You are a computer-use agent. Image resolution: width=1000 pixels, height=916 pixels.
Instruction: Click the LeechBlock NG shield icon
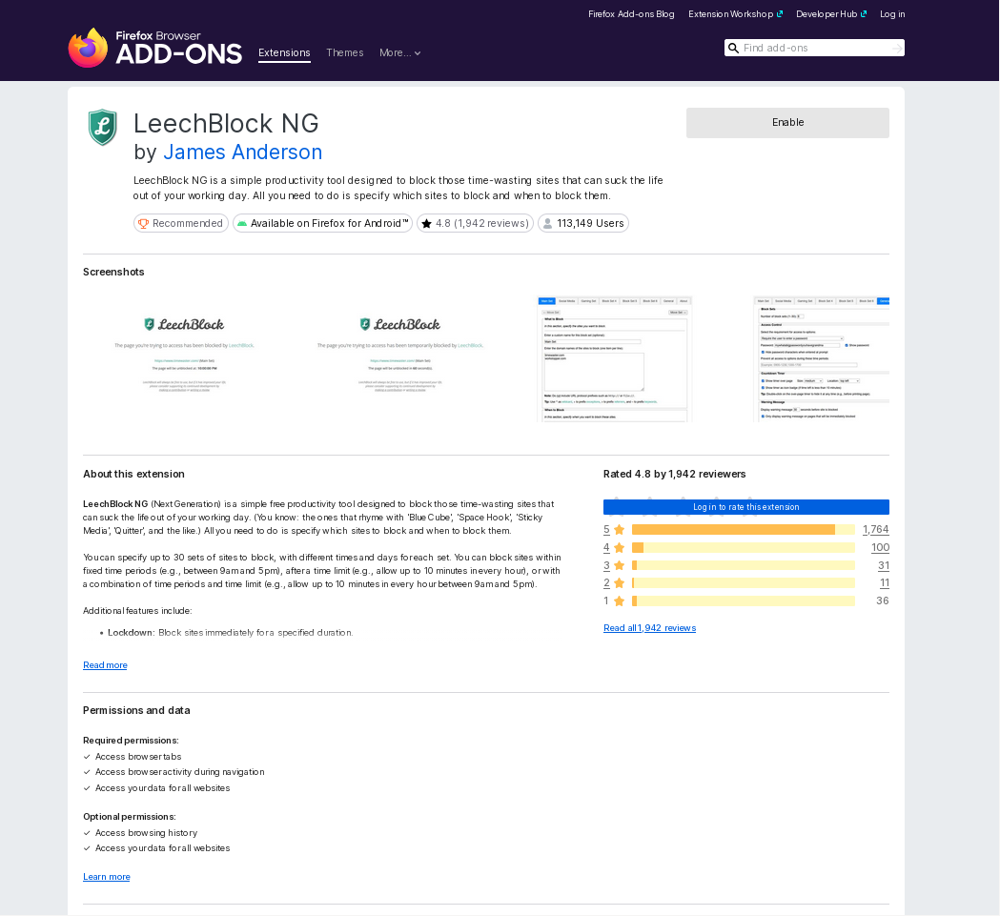tap(102, 128)
